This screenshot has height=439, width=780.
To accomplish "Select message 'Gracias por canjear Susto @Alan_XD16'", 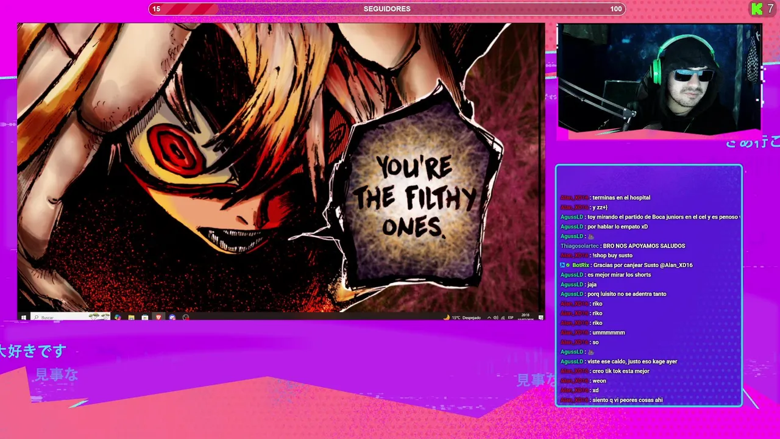I will (x=643, y=265).
